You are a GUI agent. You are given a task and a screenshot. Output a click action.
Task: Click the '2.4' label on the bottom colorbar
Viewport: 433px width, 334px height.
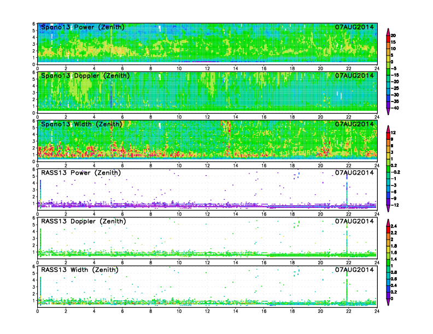[x=394, y=226]
